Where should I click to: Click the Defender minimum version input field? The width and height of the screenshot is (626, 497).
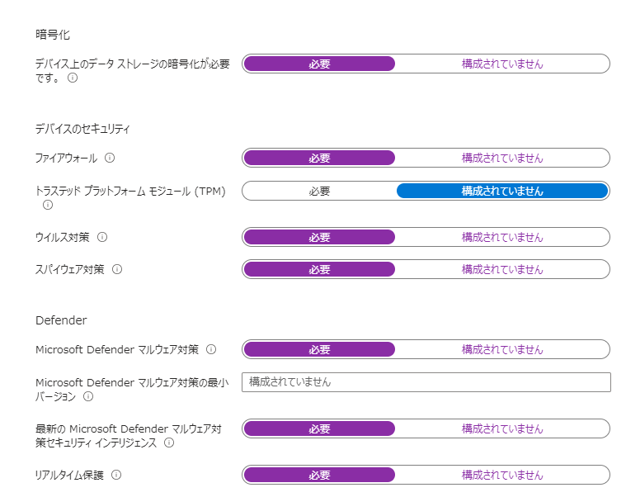(426, 381)
